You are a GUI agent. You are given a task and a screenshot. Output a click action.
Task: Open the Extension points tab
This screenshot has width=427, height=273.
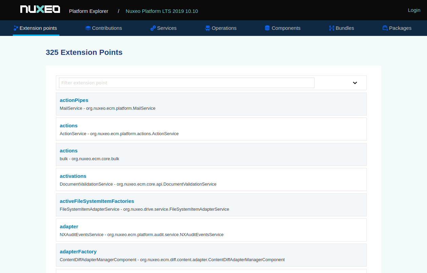[36, 28]
